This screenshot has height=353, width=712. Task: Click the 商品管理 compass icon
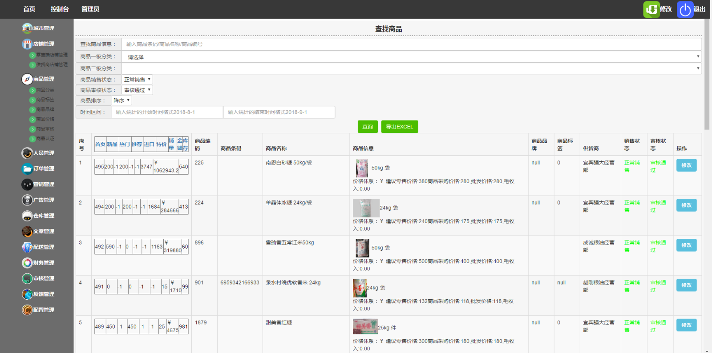27,79
